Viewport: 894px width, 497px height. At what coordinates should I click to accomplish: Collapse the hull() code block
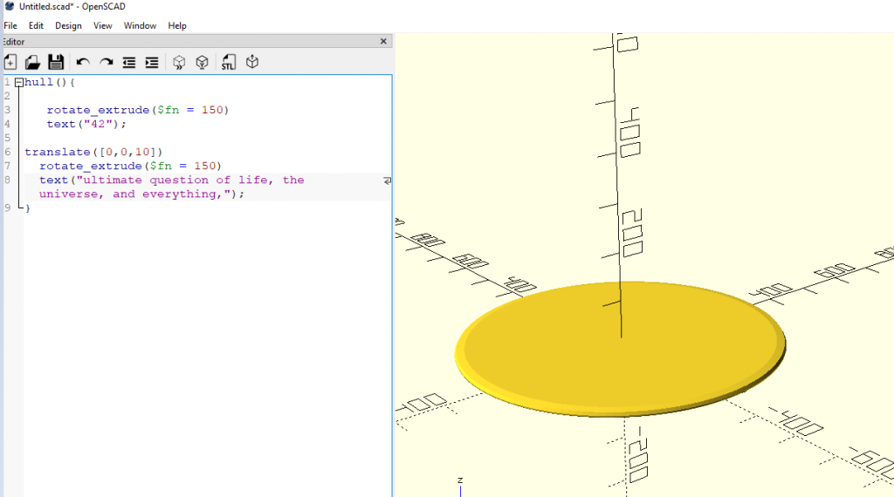(18, 83)
